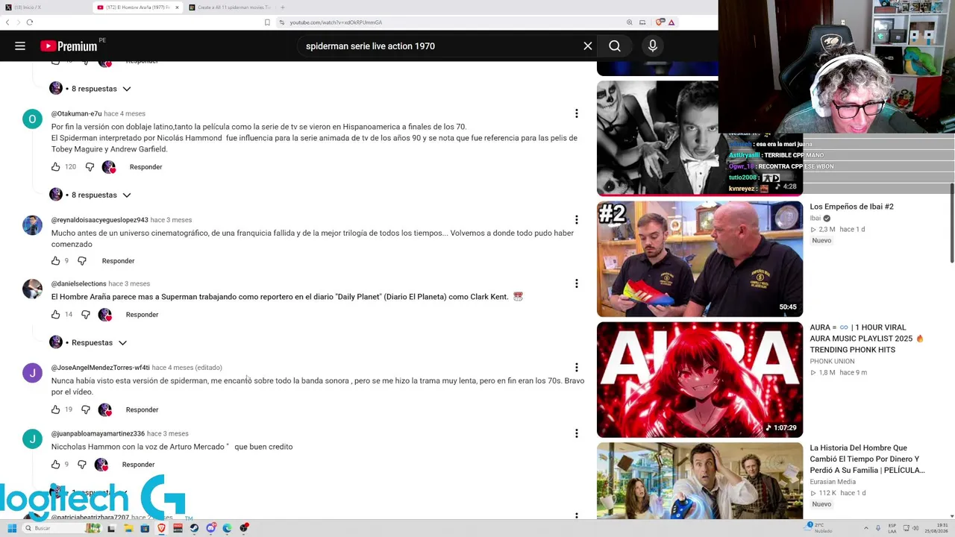Viewport: 955px width, 537px height.
Task: Open options for @reynaldoisaacyegueslopez943 comment
Action: pos(576,220)
